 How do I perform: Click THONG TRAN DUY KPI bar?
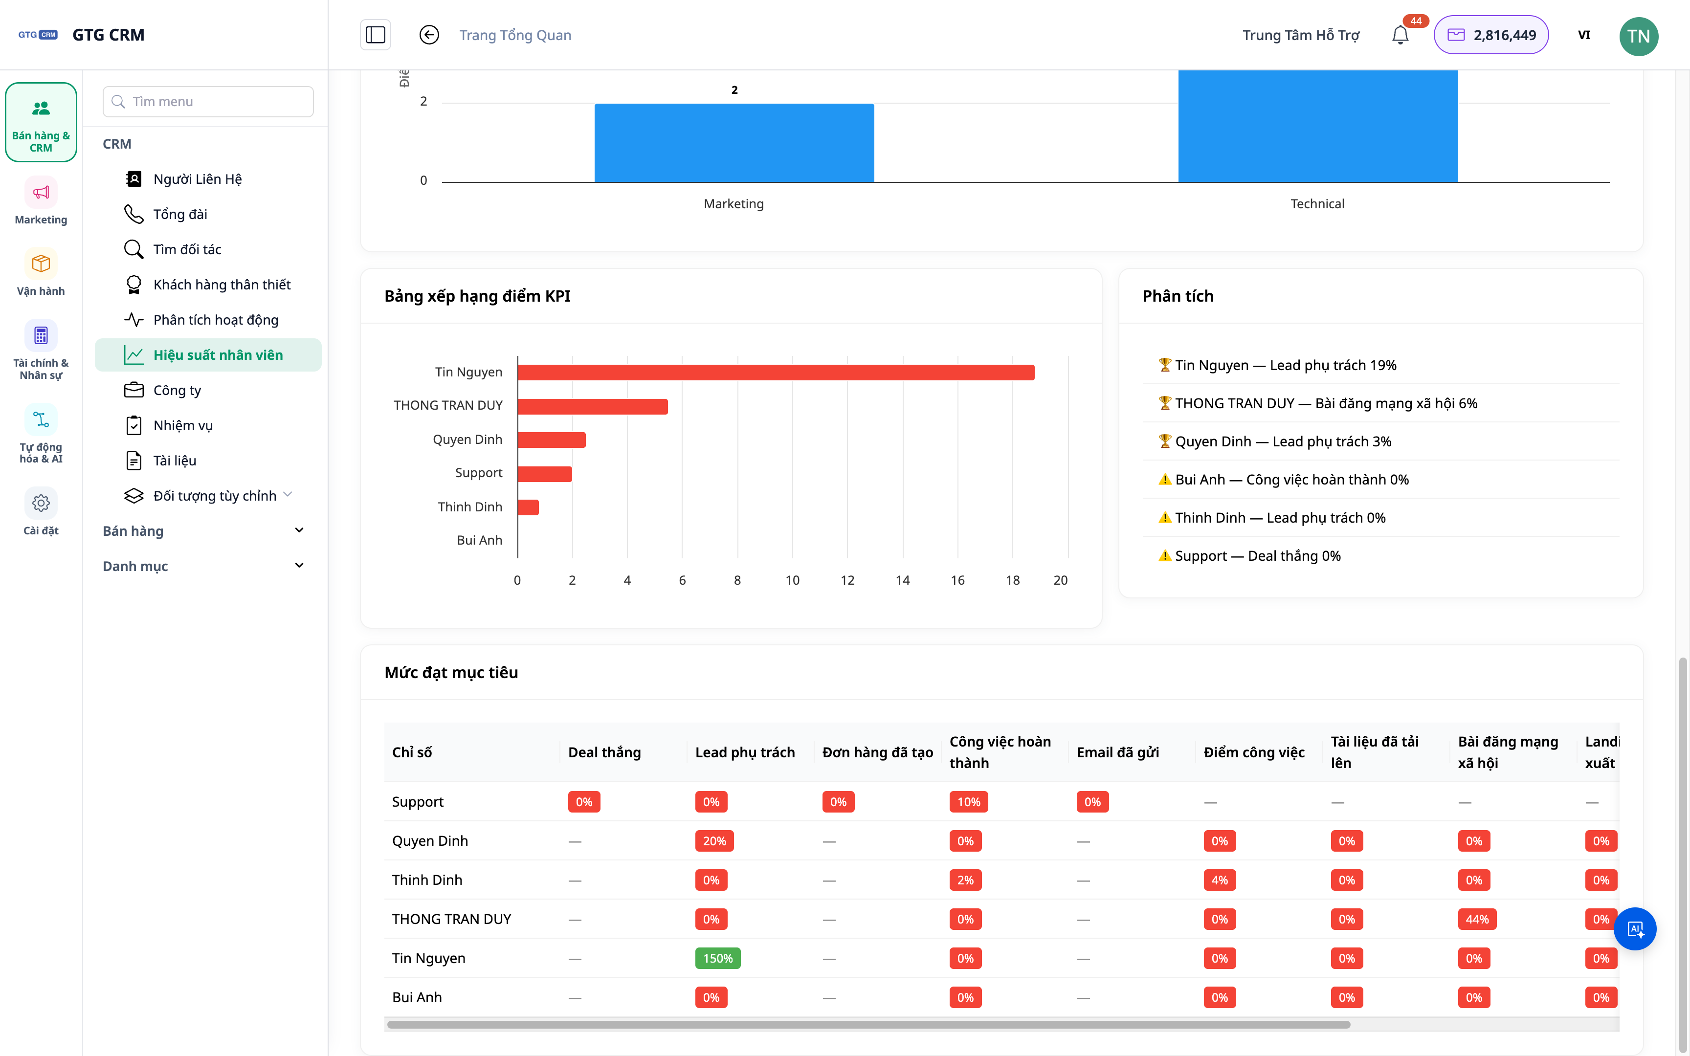coord(593,406)
